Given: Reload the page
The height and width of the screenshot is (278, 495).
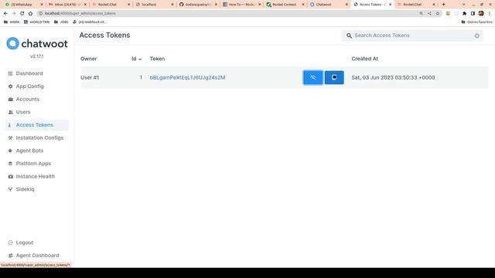Looking at the screenshot, I should tap(22, 14).
